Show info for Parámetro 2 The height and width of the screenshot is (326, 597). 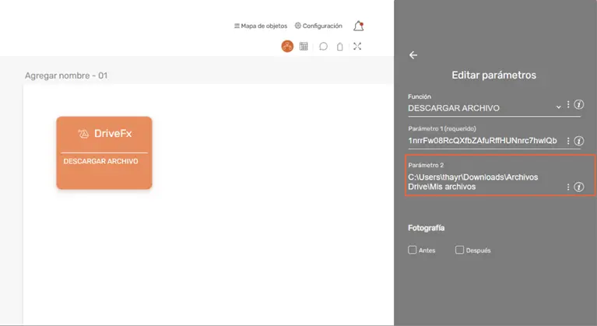[579, 188]
